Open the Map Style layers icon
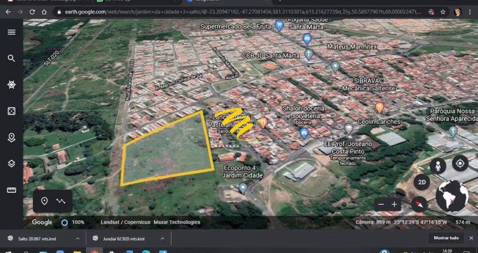478x253 pixels. click(x=11, y=164)
